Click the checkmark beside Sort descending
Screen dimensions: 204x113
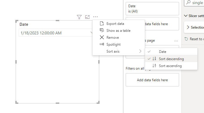click(149, 59)
